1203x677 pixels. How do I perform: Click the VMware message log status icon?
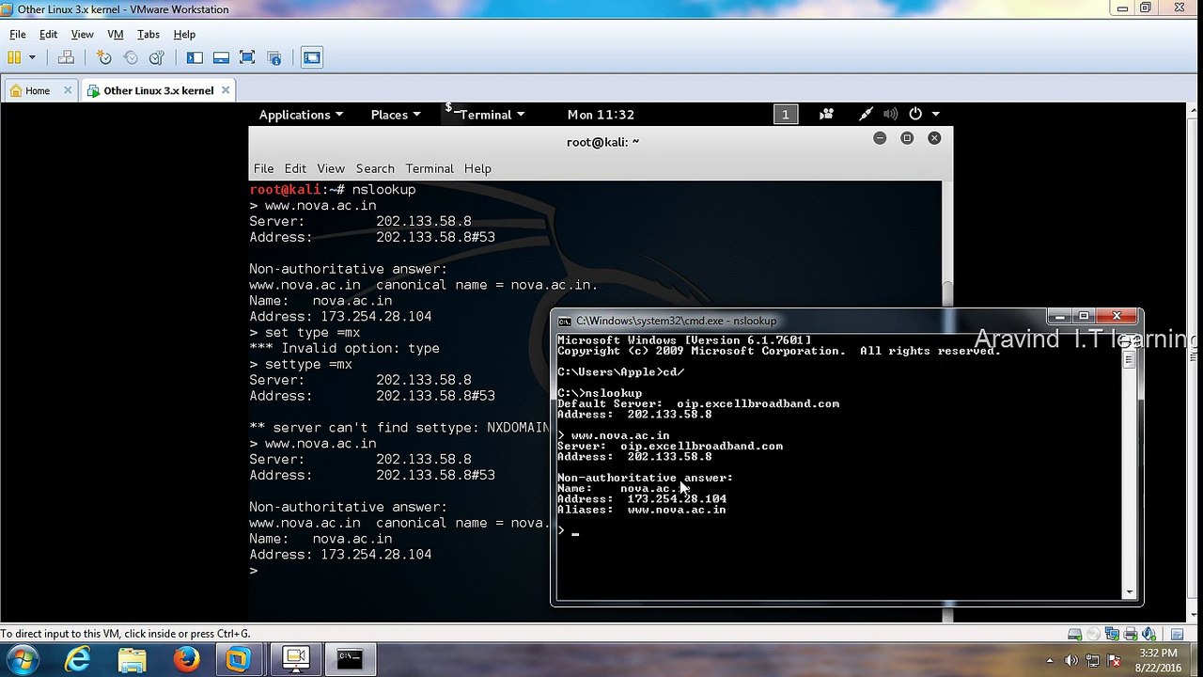click(1176, 635)
